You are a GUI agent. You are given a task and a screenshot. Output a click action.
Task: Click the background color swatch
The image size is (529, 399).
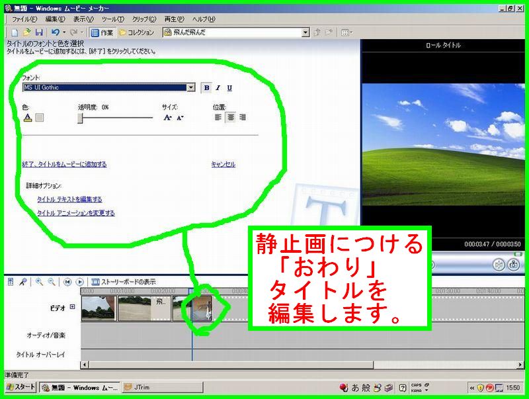pyautogui.click(x=40, y=118)
